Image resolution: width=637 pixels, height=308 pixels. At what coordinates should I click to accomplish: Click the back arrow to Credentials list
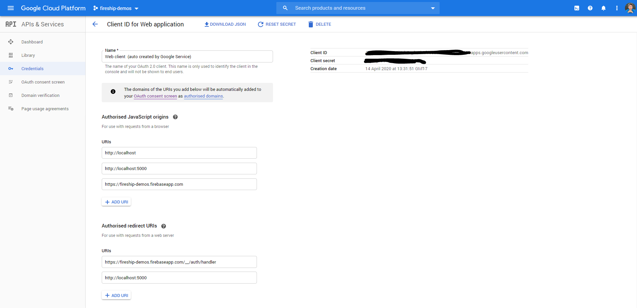click(x=95, y=24)
